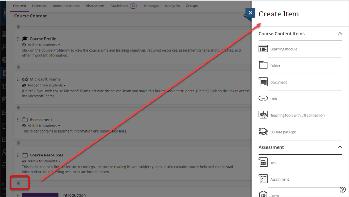349x197 pixels.
Task: Toggle visibility eye for Assessment folder
Action: click(24, 126)
